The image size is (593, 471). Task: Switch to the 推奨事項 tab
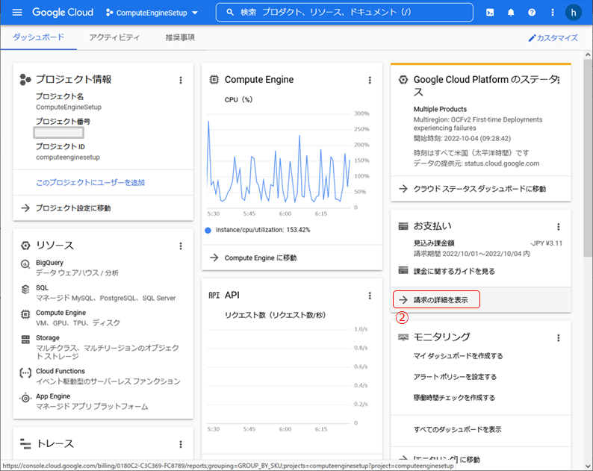(x=179, y=37)
